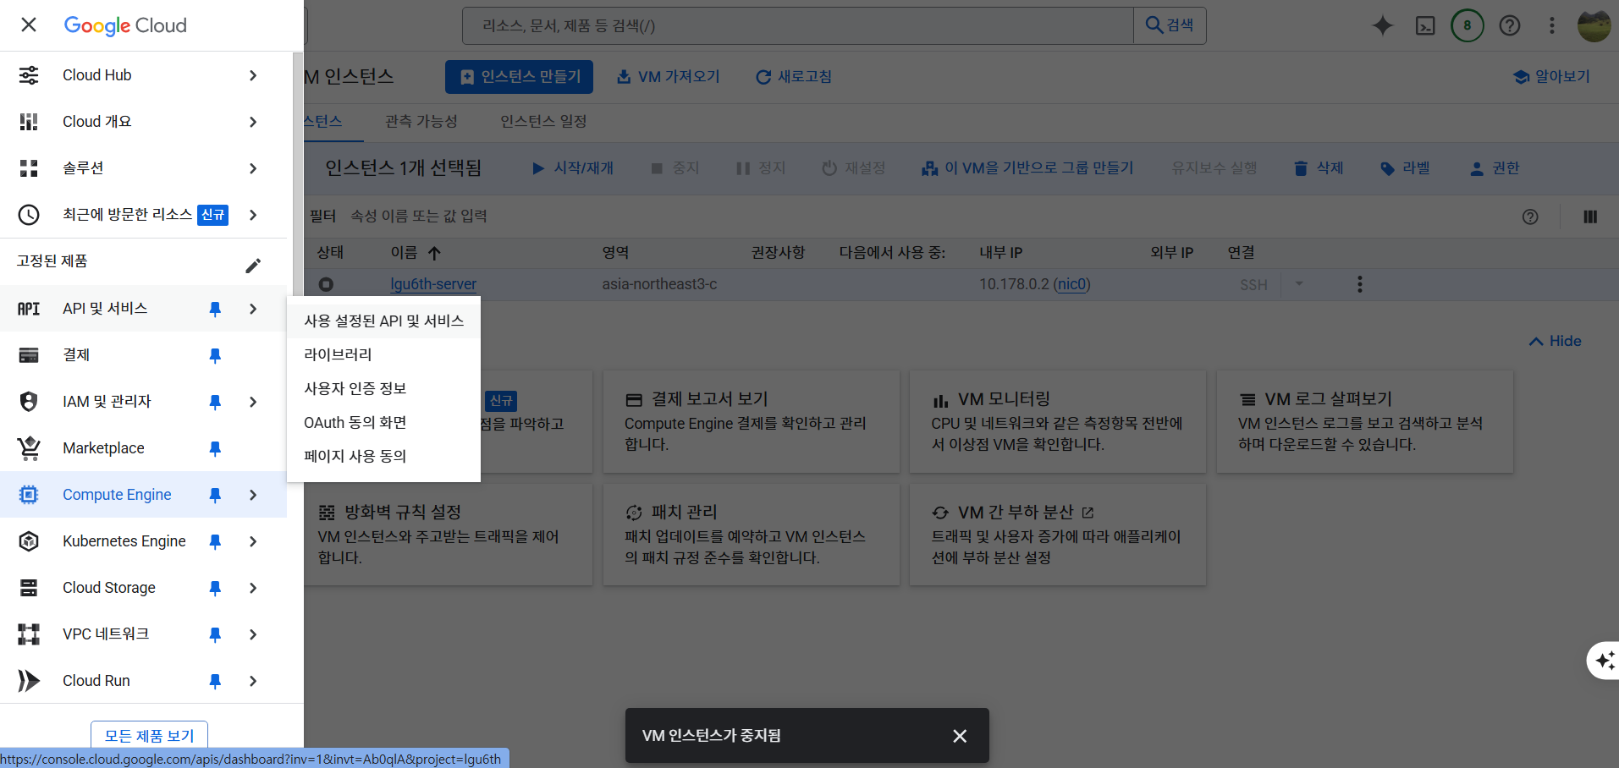Expand IAM 및 관리자 submenu chevron

coord(253,402)
